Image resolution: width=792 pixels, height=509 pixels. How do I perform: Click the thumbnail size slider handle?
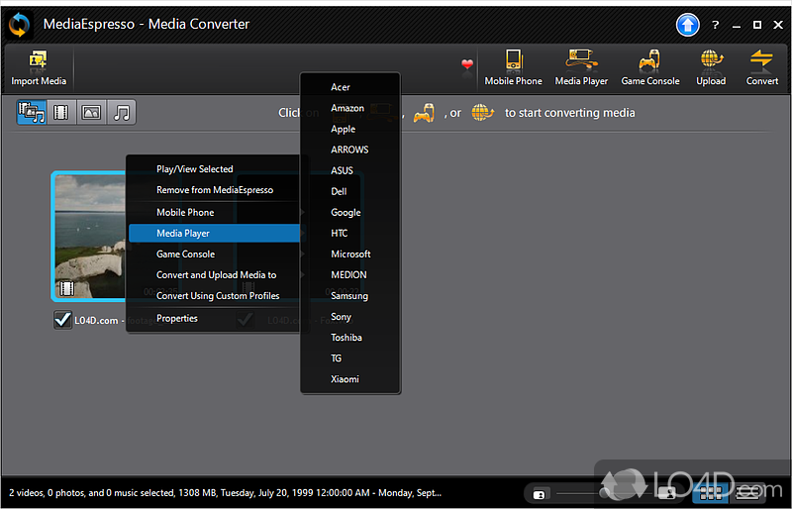604,493
